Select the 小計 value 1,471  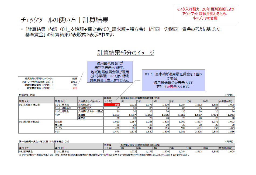[x=112, y=132]
